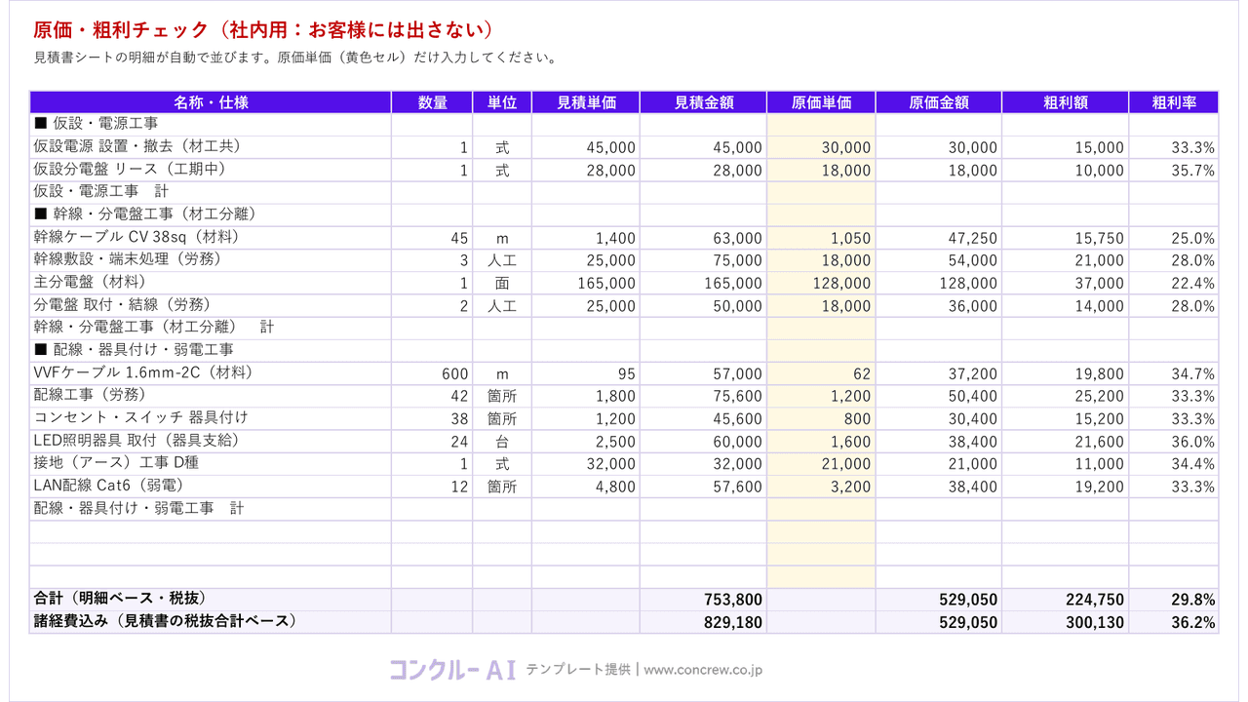Viewport: 1248px width, 702px height.
Task: Click the gross profit with expenses 300,130
Action: pos(1095,622)
